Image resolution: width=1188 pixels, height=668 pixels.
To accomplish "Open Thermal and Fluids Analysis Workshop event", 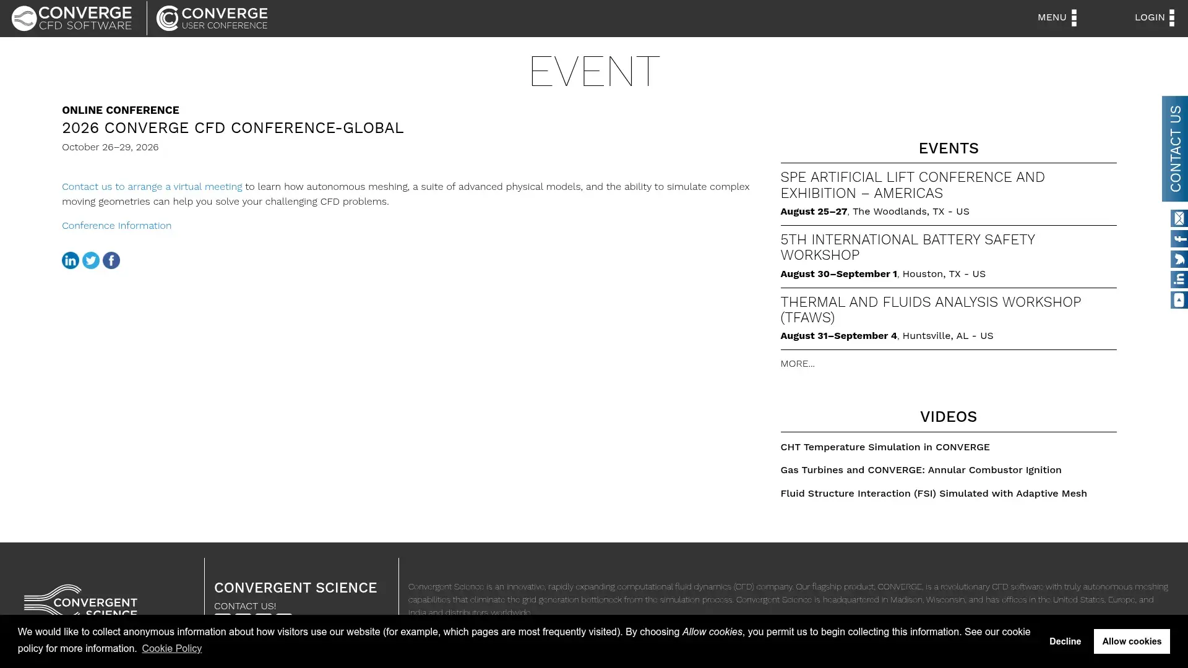I will [930, 309].
